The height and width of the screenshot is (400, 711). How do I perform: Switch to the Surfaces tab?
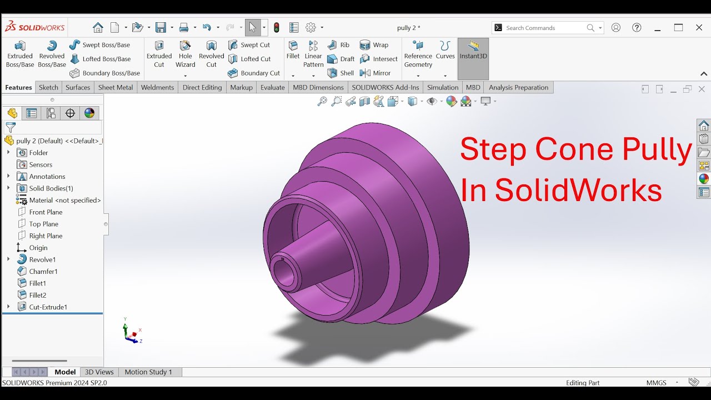pyautogui.click(x=78, y=87)
